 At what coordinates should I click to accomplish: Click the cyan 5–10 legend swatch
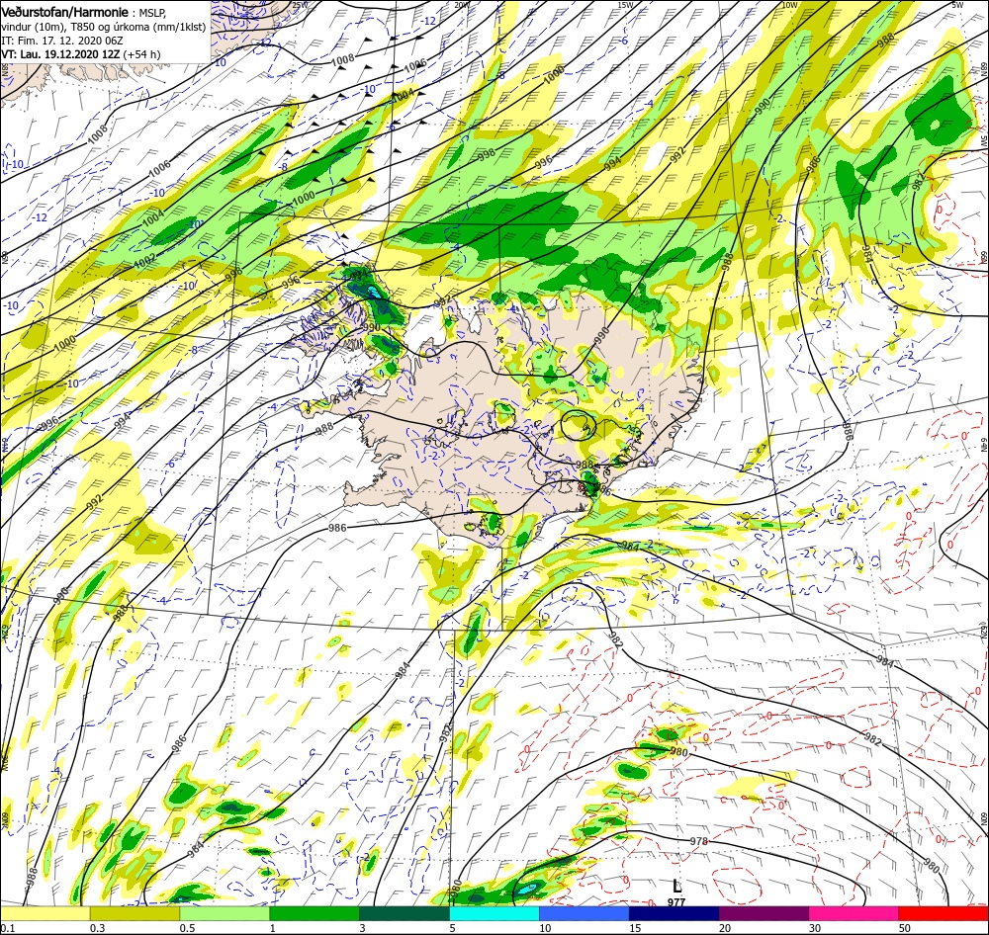point(494,913)
